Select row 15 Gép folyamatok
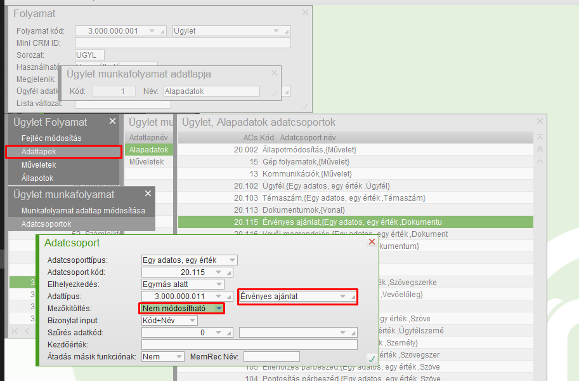 click(356, 162)
